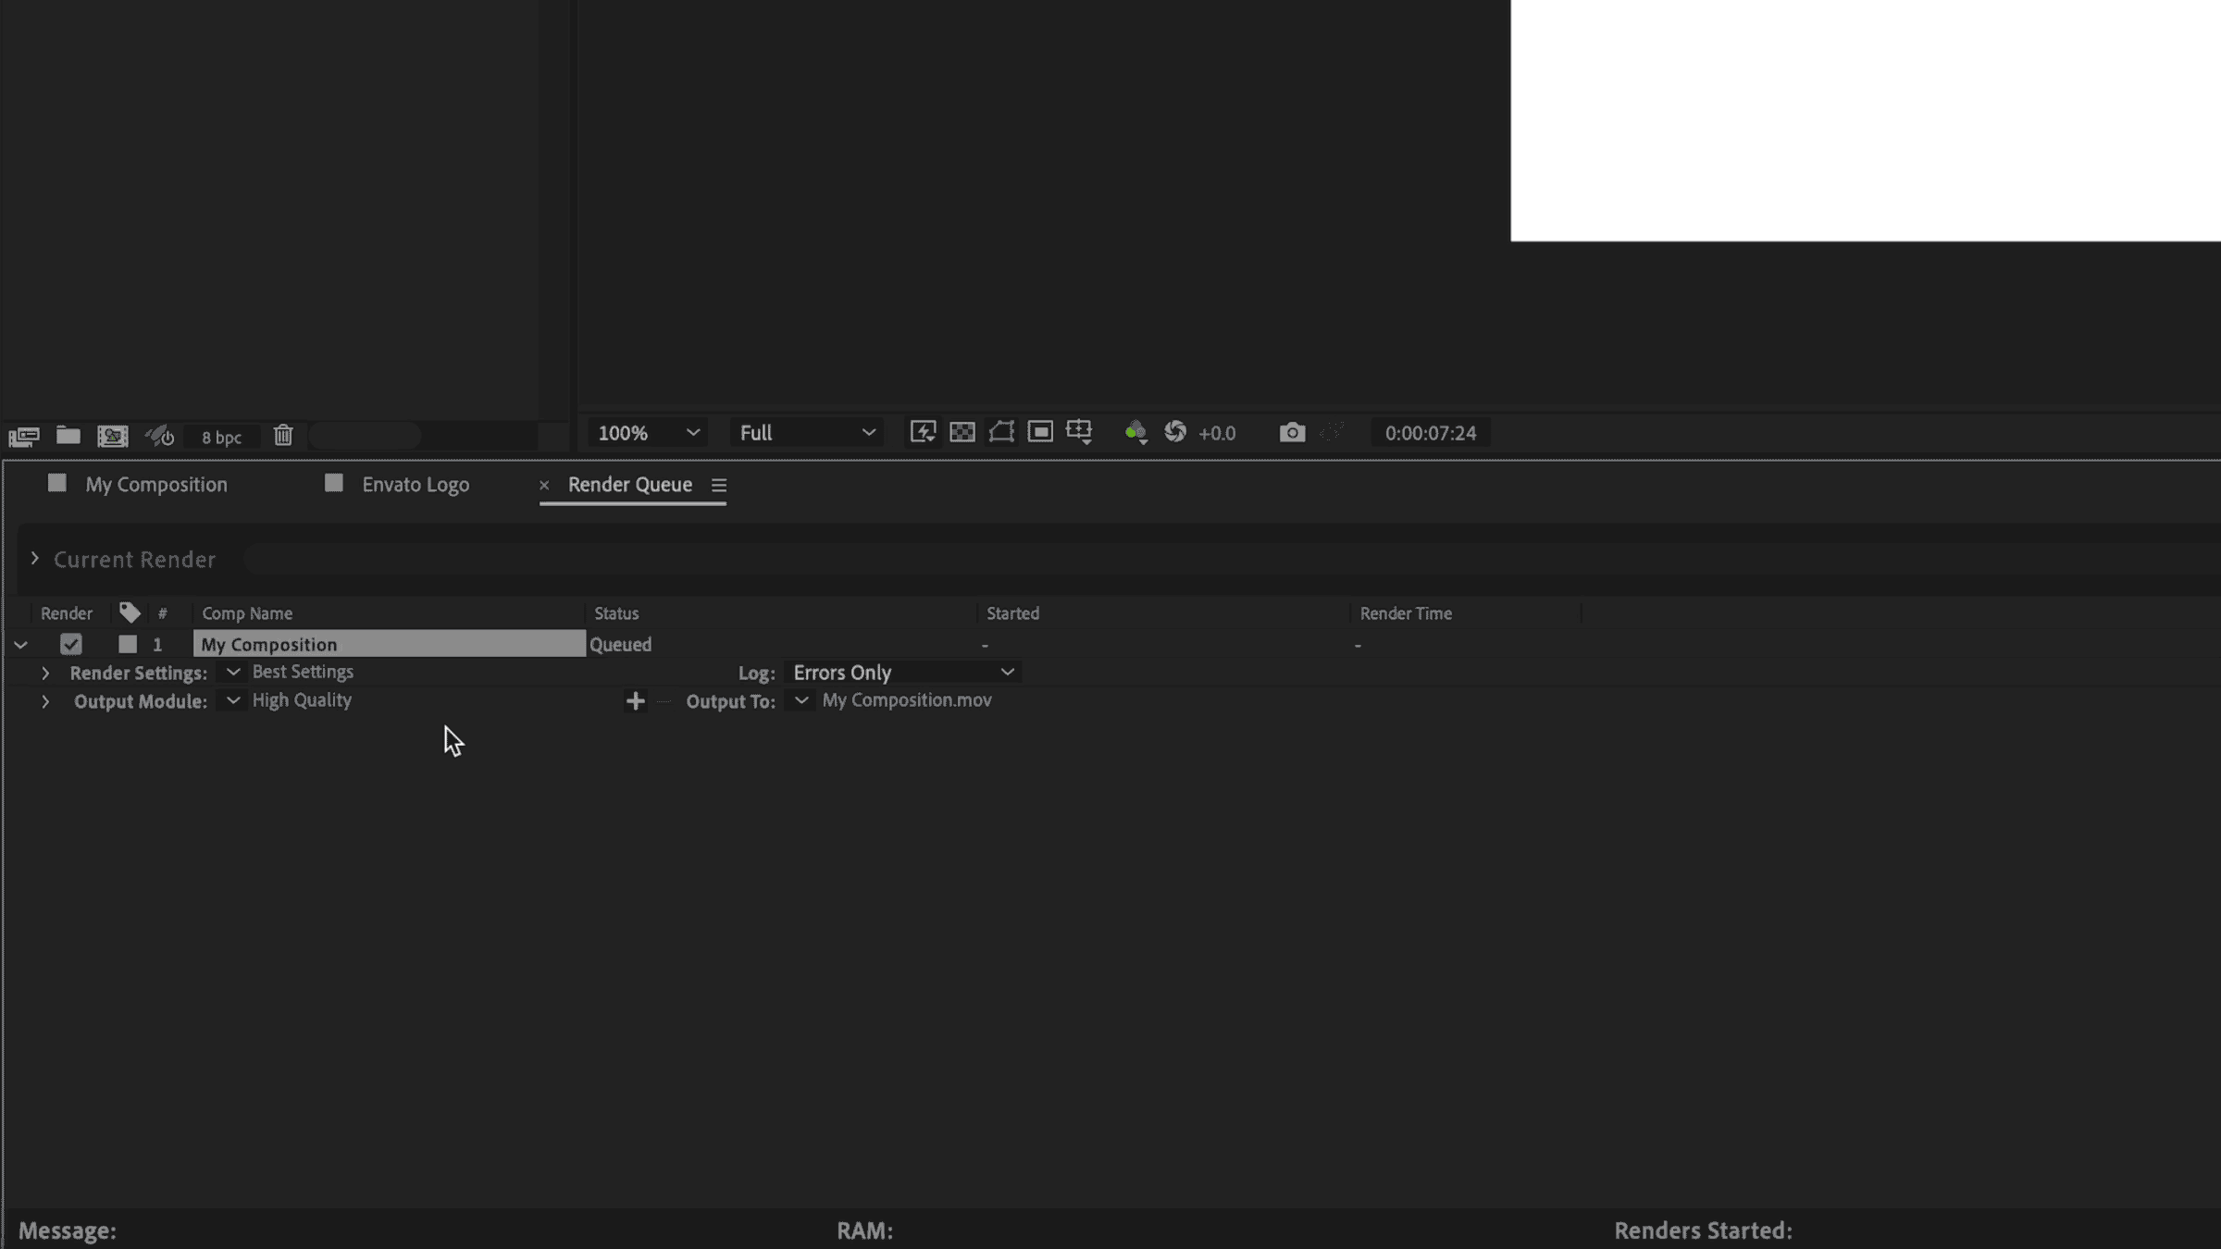Add an output module with the plus button

tap(635, 701)
